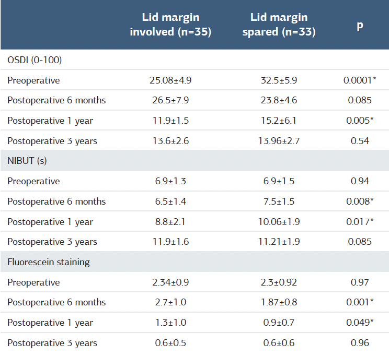Click the p-value 0.017*
Viewport: 389px width, 356px height.
pyautogui.click(x=360, y=222)
